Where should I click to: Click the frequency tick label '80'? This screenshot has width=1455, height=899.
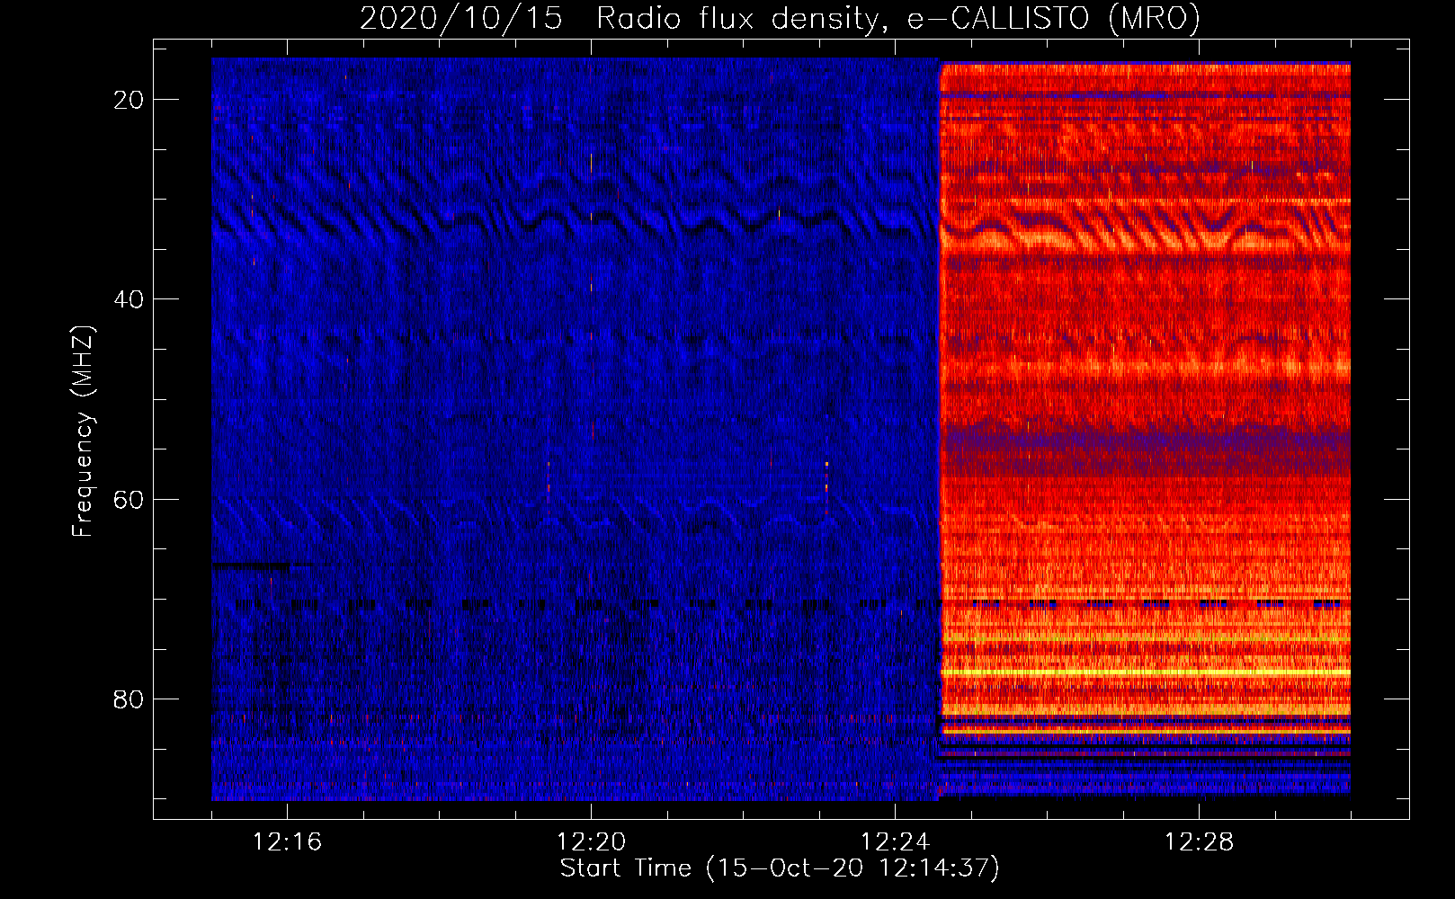[129, 699]
